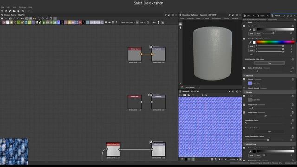
Task: Click the 3D view camera icon
Action: pyautogui.click(x=181, y=24)
